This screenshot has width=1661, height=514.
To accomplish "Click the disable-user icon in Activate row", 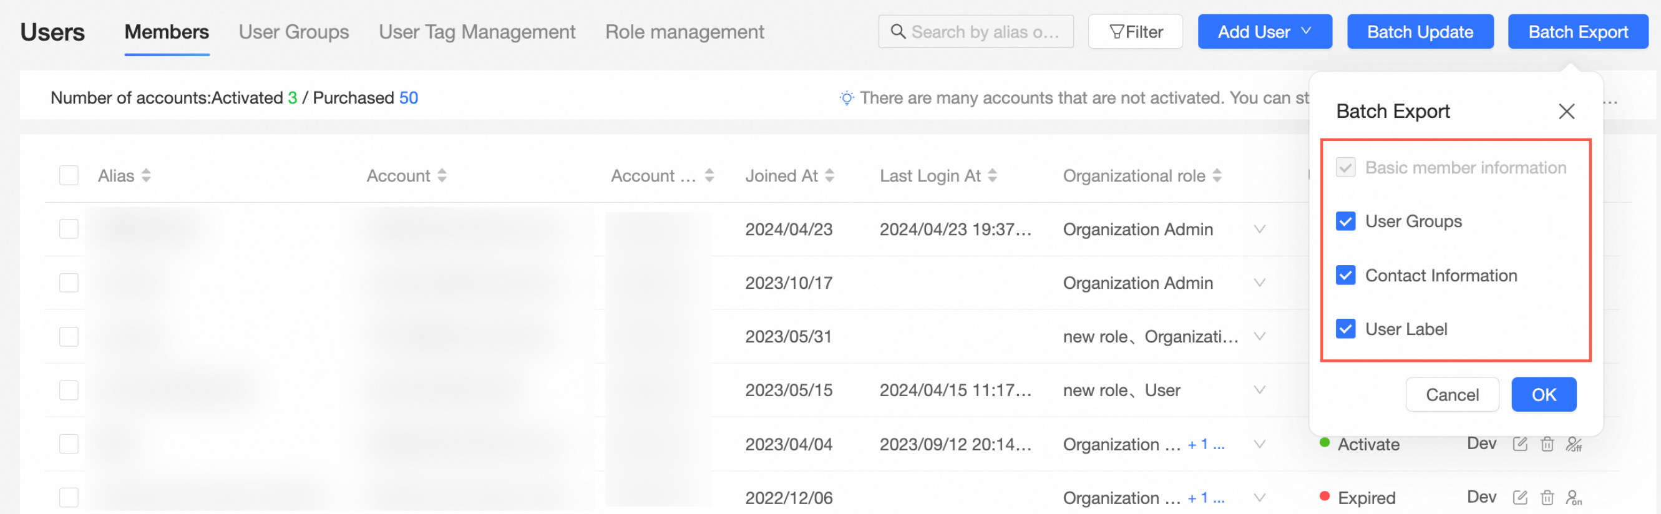I will [x=1574, y=444].
